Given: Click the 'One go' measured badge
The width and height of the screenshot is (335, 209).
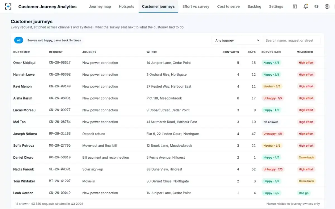Looking at the screenshot, I should [x=303, y=193].
